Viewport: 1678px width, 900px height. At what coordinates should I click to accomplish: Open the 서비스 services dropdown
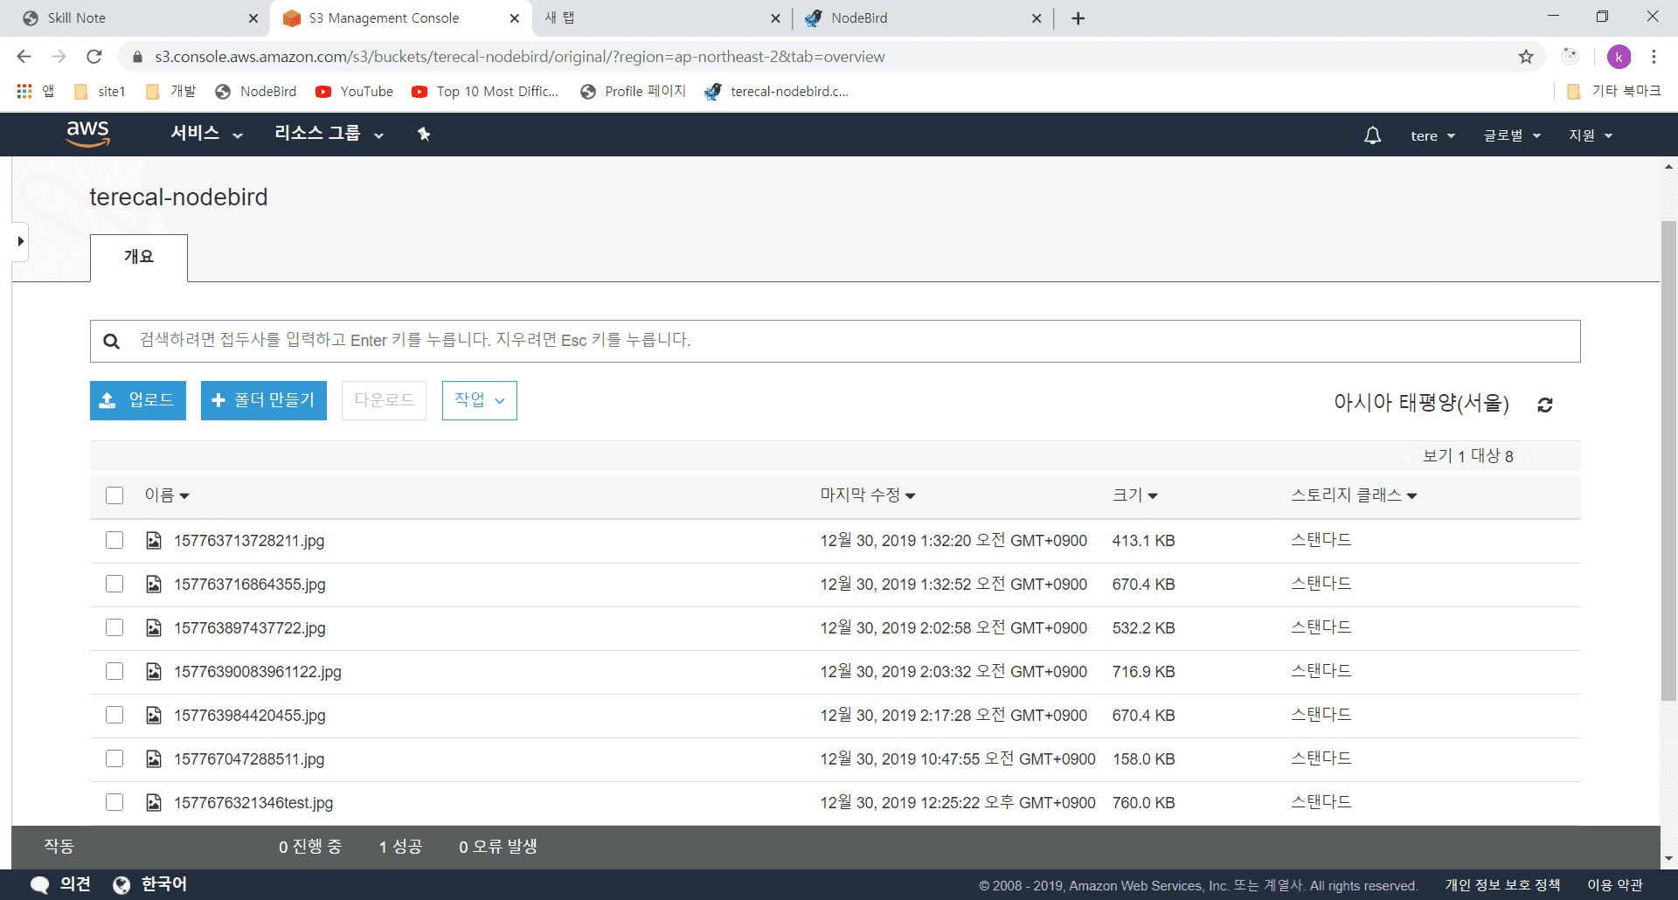[x=207, y=134]
